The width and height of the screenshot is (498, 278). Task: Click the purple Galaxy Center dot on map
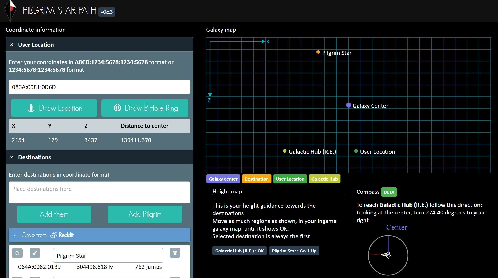click(349, 105)
